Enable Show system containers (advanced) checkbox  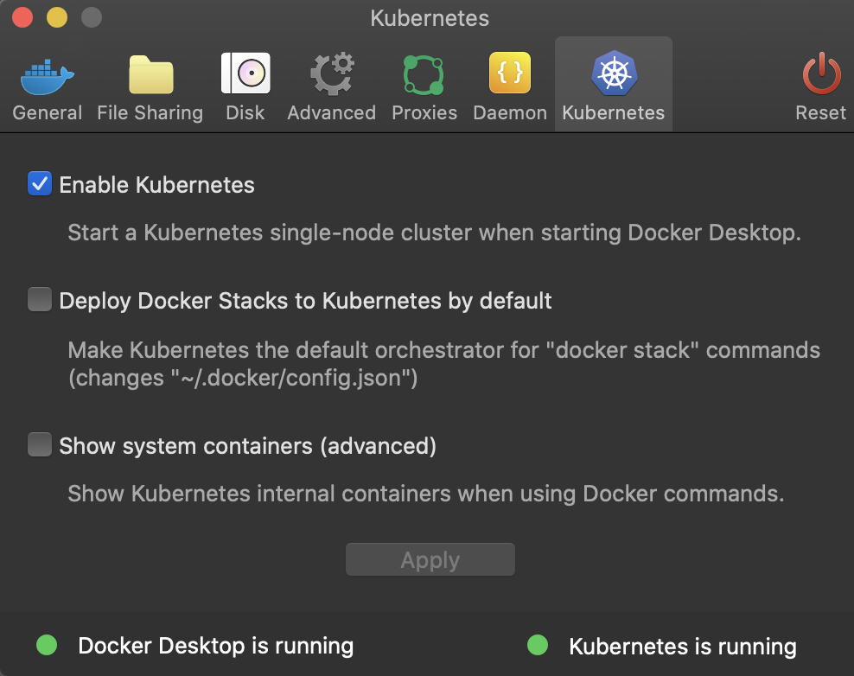(40, 444)
